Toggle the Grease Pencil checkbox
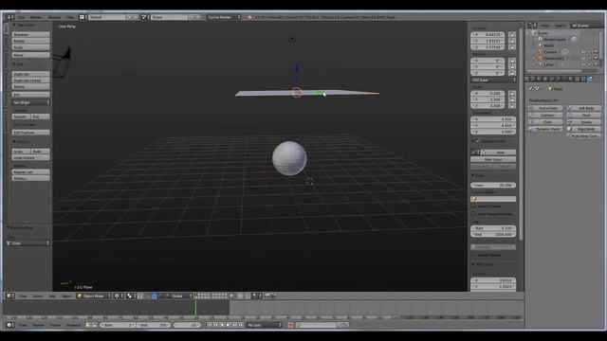 pos(478,141)
